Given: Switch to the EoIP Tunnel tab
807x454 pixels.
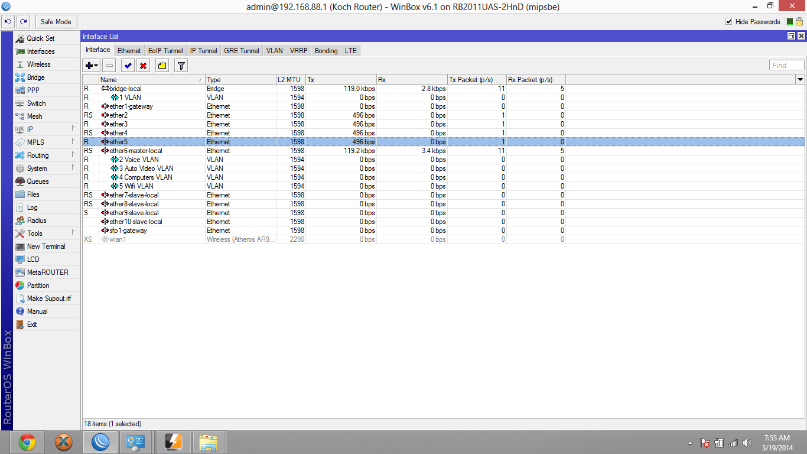Looking at the screenshot, I should (x=165, y=51).
